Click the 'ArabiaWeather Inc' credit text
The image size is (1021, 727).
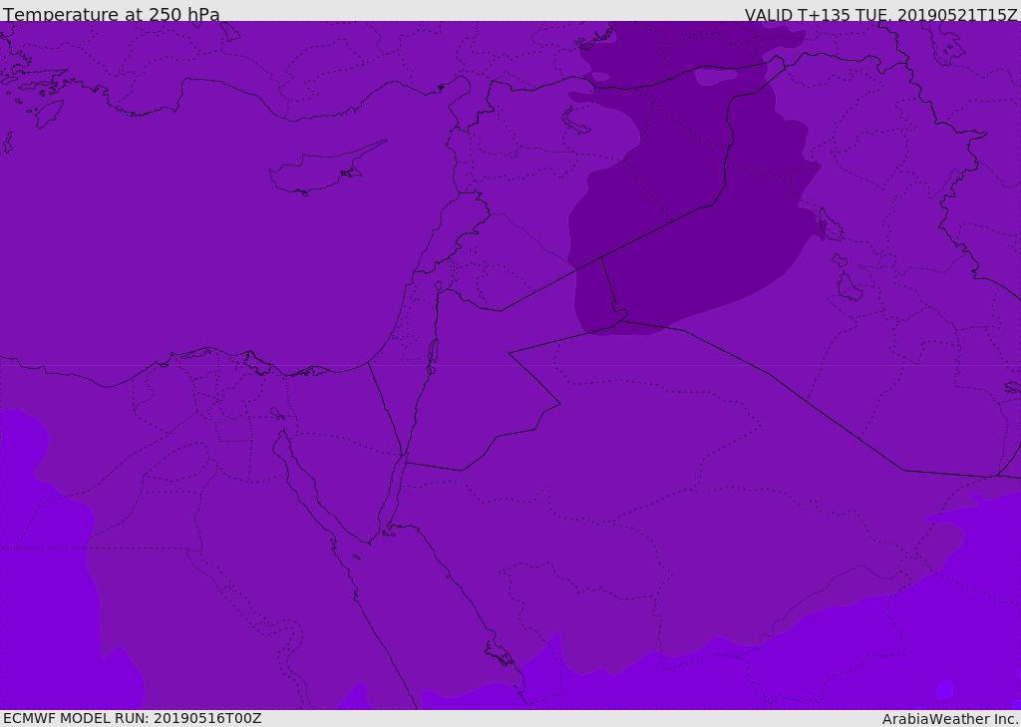(949, 719)
